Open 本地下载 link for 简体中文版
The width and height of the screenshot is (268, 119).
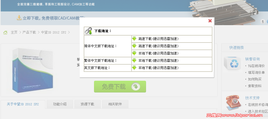[x=158, y=53]
